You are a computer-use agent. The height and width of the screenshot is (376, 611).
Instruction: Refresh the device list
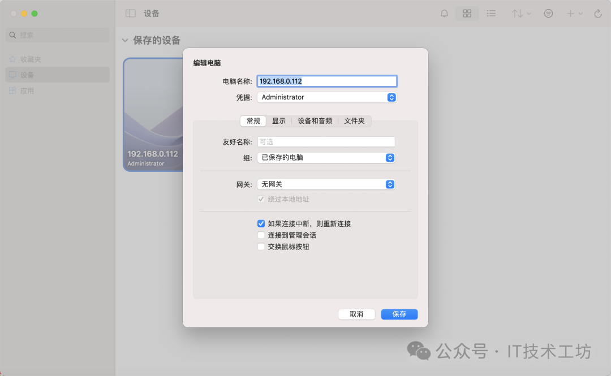tap(599, 13)
